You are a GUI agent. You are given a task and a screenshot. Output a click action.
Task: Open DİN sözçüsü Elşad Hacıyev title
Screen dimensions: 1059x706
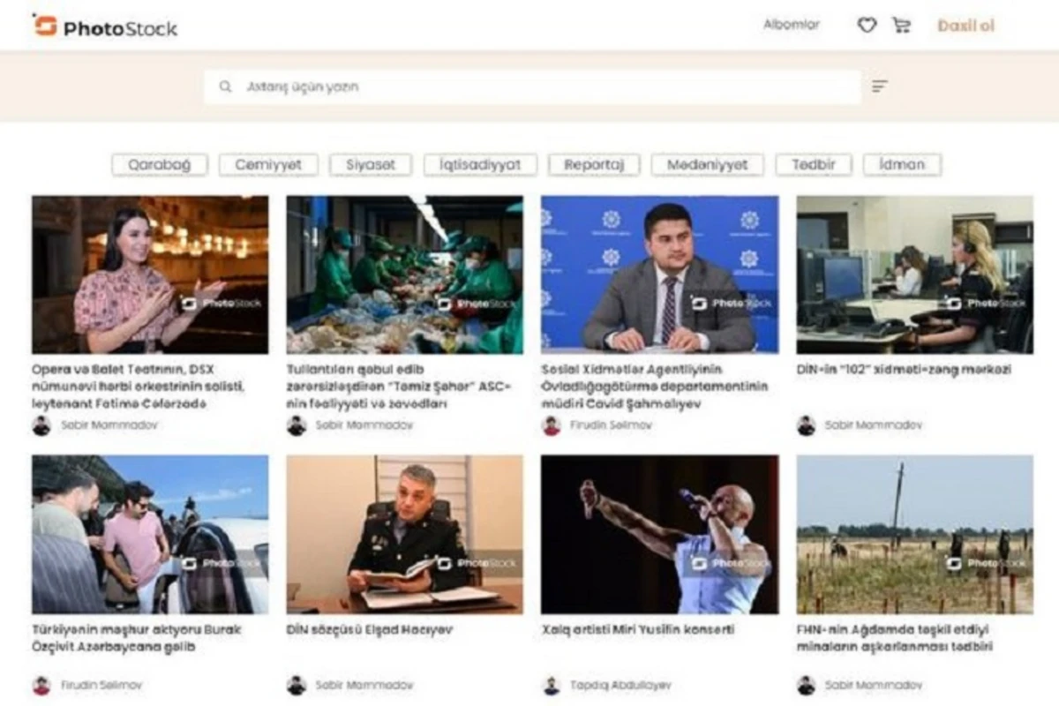[370, 630]
